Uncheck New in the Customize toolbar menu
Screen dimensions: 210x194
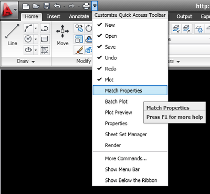click(x=130, y=25)
